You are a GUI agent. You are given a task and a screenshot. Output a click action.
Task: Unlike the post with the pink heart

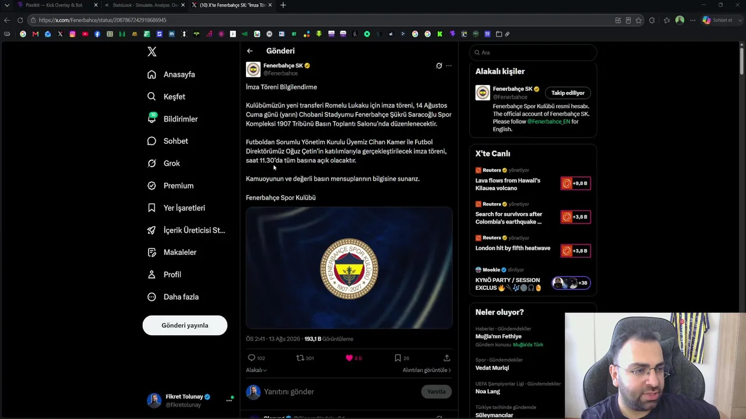pos(349,358)
